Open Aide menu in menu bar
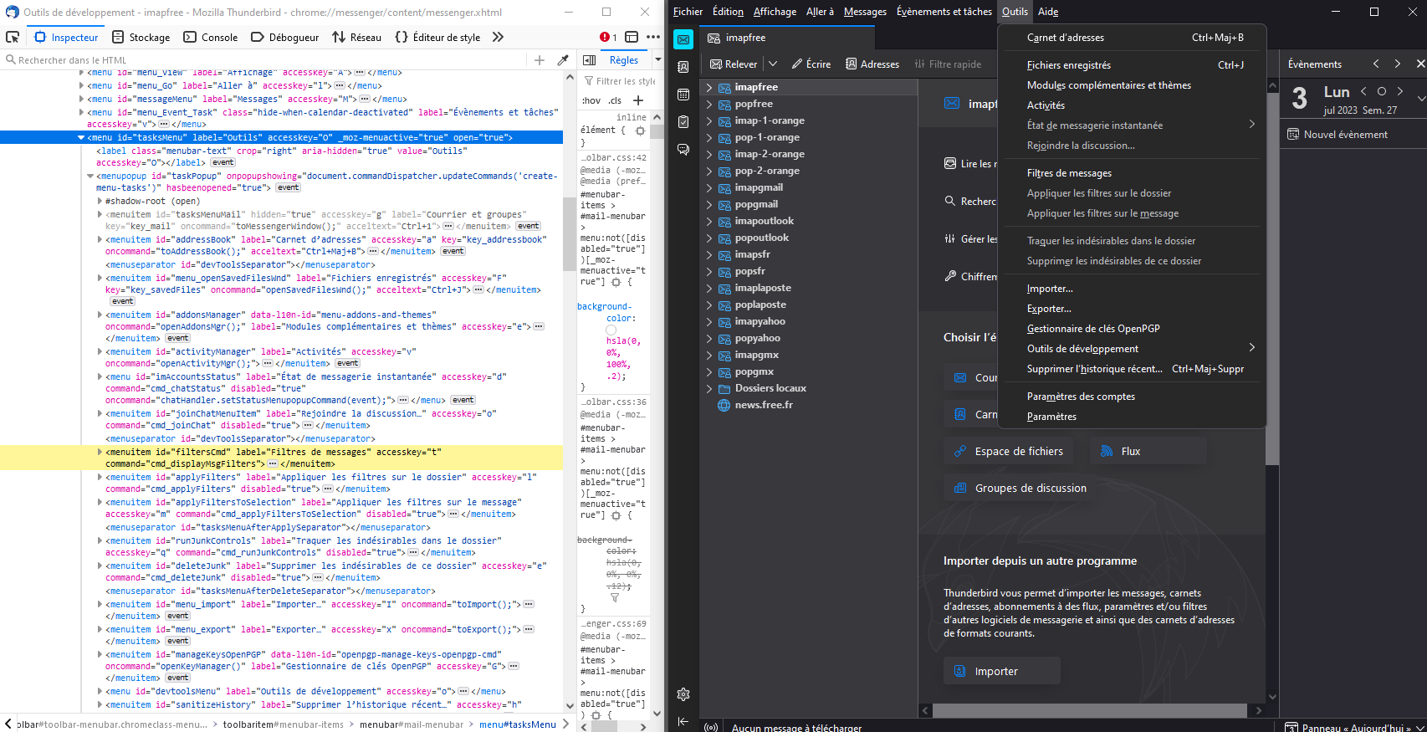Screen dimensions: 1427x732 coord(1048,12)
